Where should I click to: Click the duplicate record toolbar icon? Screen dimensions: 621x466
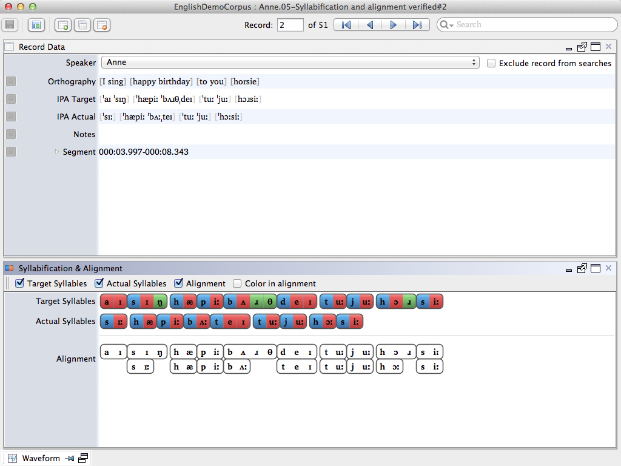pos(82,25)
